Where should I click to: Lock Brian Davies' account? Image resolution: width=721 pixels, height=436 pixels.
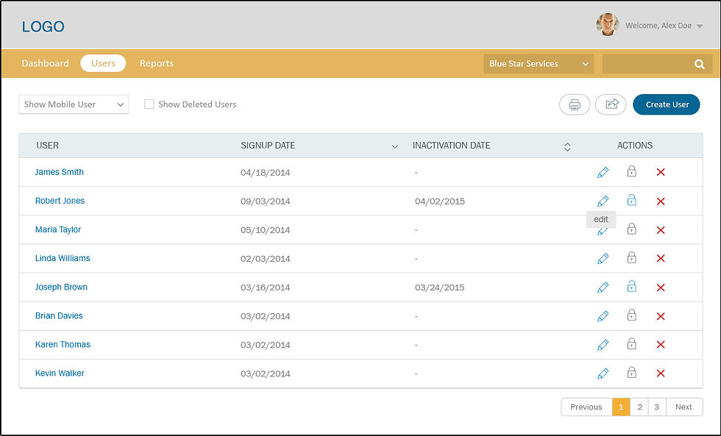point(632,315)
